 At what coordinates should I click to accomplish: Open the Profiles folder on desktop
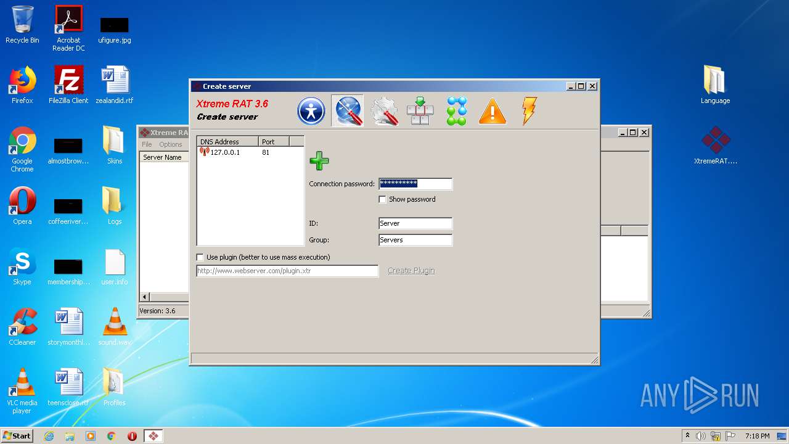pos(115,387)
